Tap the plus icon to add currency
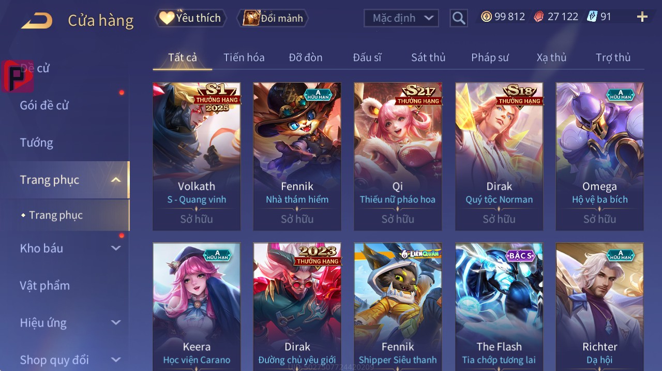The width and height of the screenshot is (662, 371). click(x=642, y=17)
